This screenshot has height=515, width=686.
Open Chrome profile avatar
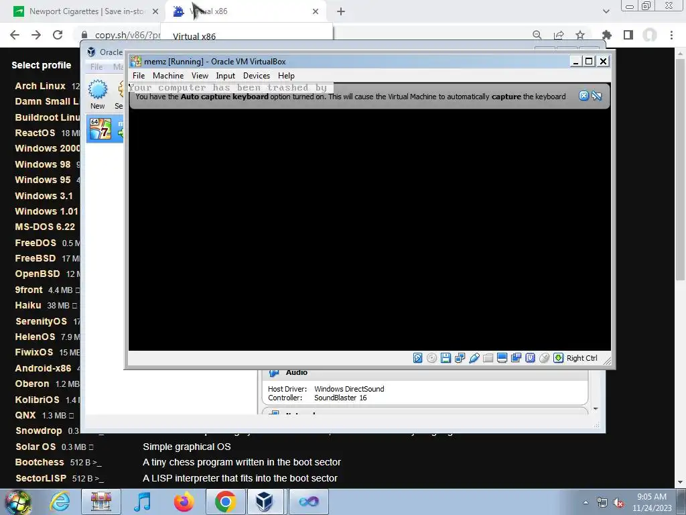650,35
